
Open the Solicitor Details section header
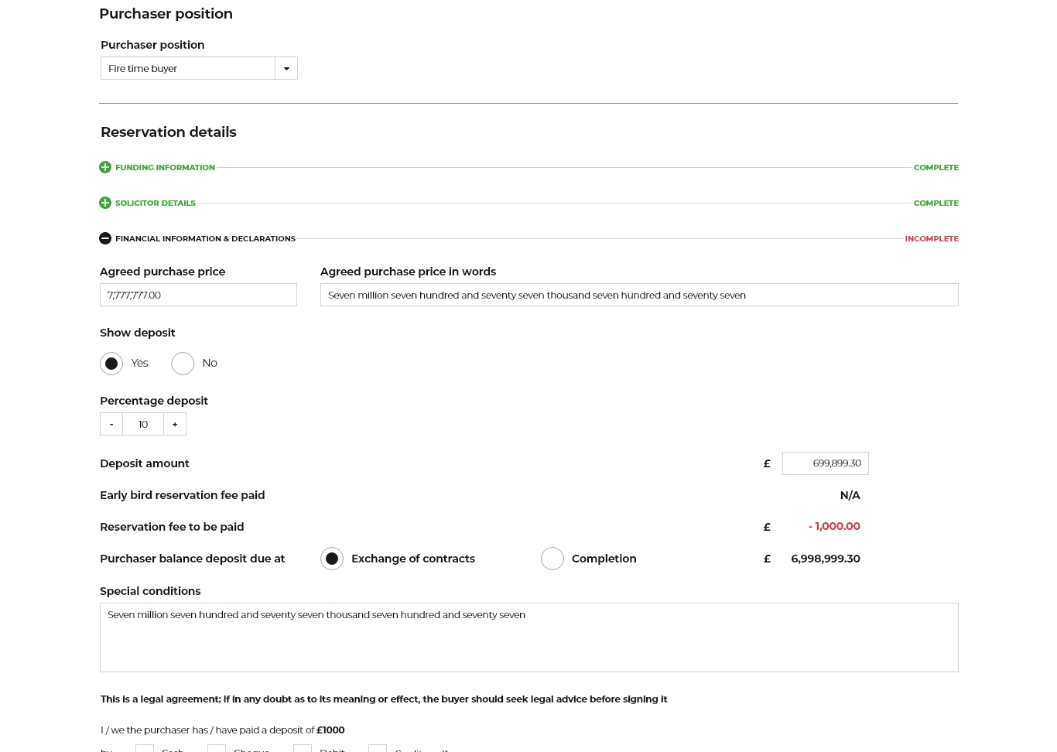tap(156, 203)
